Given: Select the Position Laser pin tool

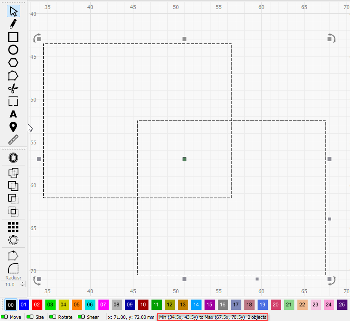Looking at the screenshot, I should [x=13, y=127].
